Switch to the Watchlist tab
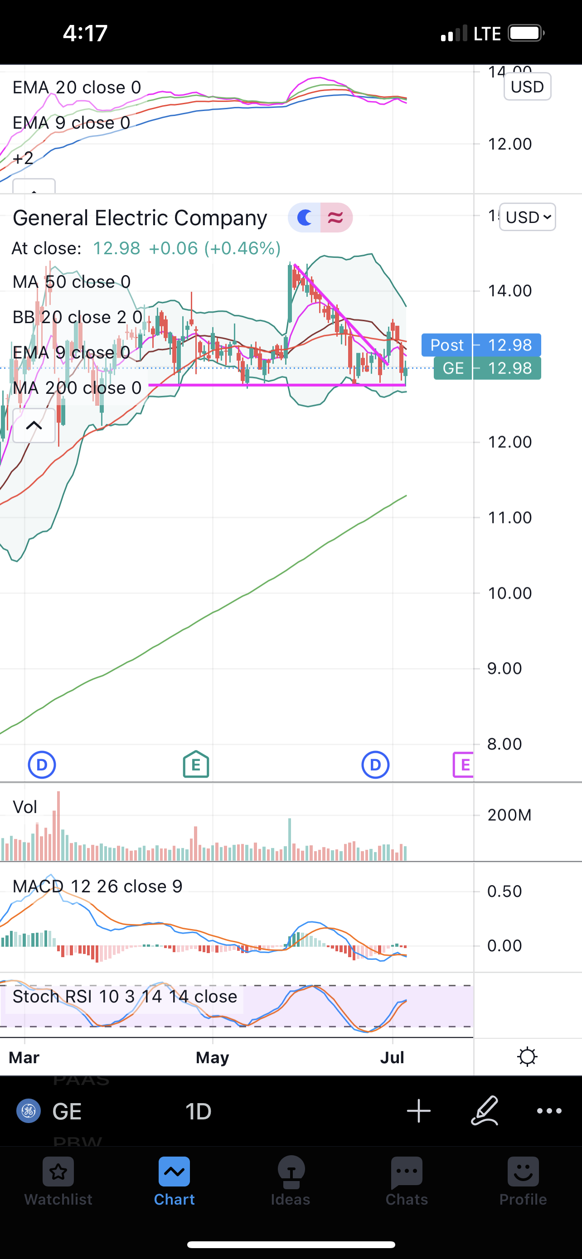582x1259 pixels. click(x=58, y=1182)
